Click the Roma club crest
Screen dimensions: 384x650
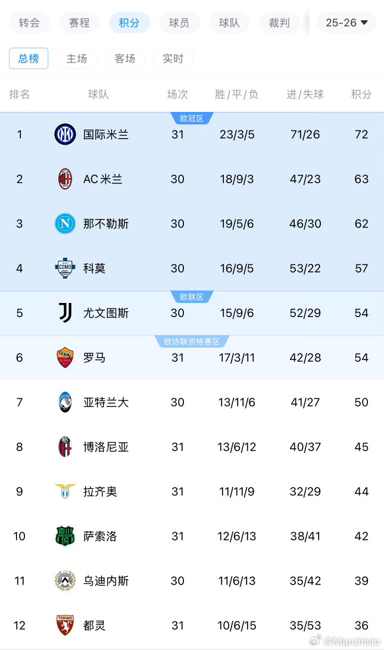point(65,357)
